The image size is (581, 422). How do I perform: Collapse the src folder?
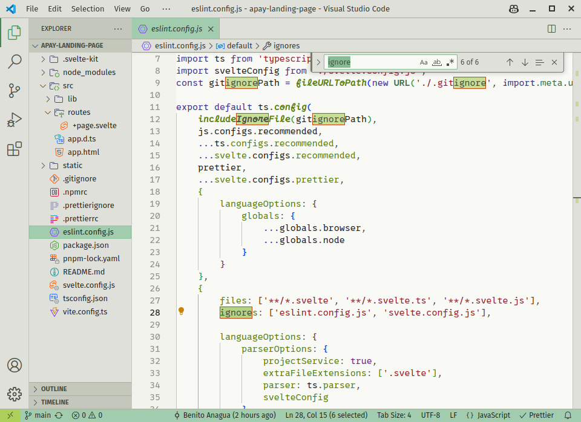point(80,85)
